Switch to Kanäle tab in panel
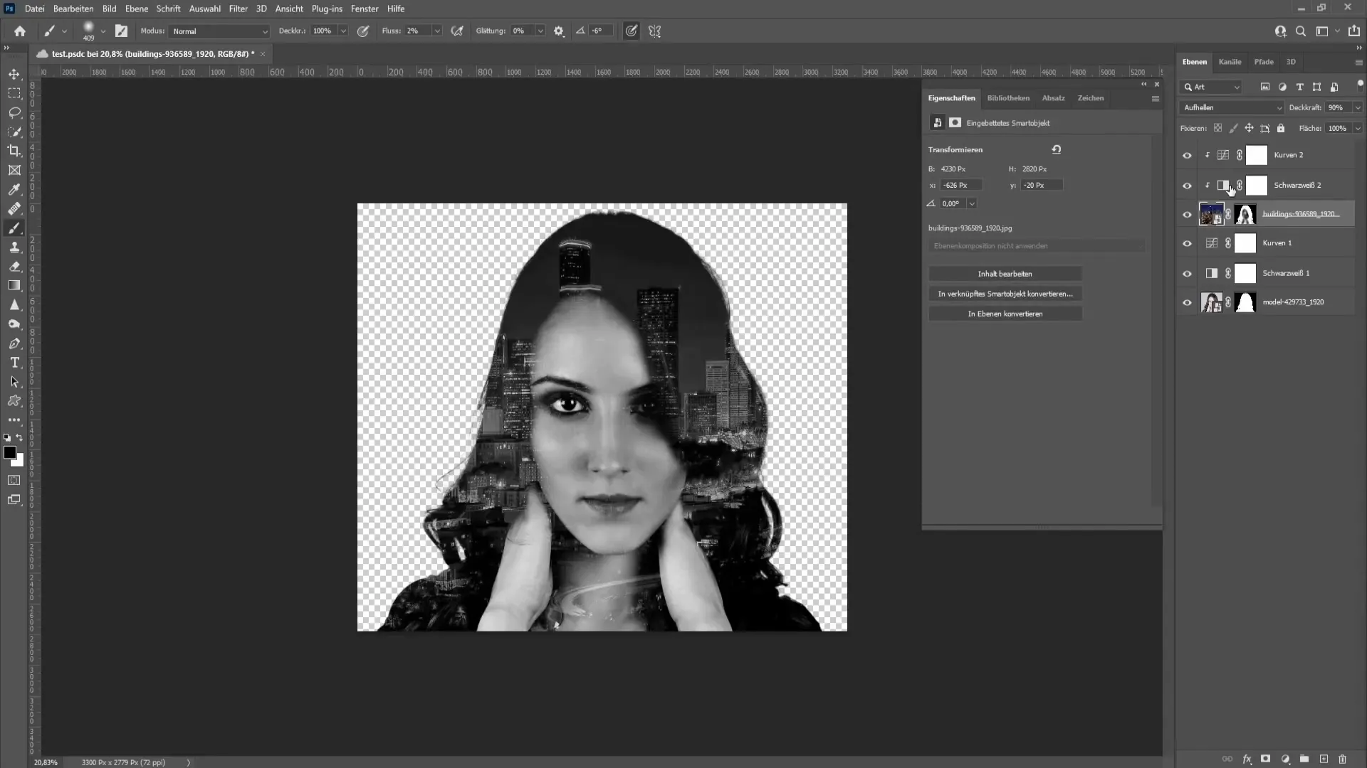 (x=1230, y=62)
